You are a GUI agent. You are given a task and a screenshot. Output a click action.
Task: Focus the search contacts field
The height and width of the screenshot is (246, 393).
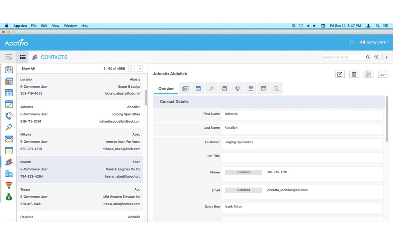[343, 57]
